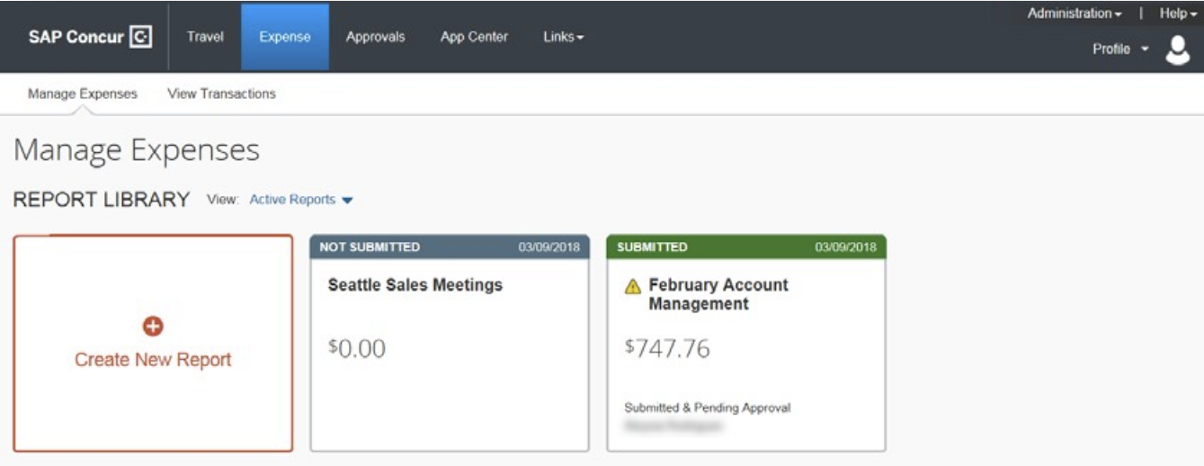Image resolution: width=1204 pixels, height=466 pixels.
Task: Click the Submitted & Pending Approval text
Action: [x=708, y=408]
